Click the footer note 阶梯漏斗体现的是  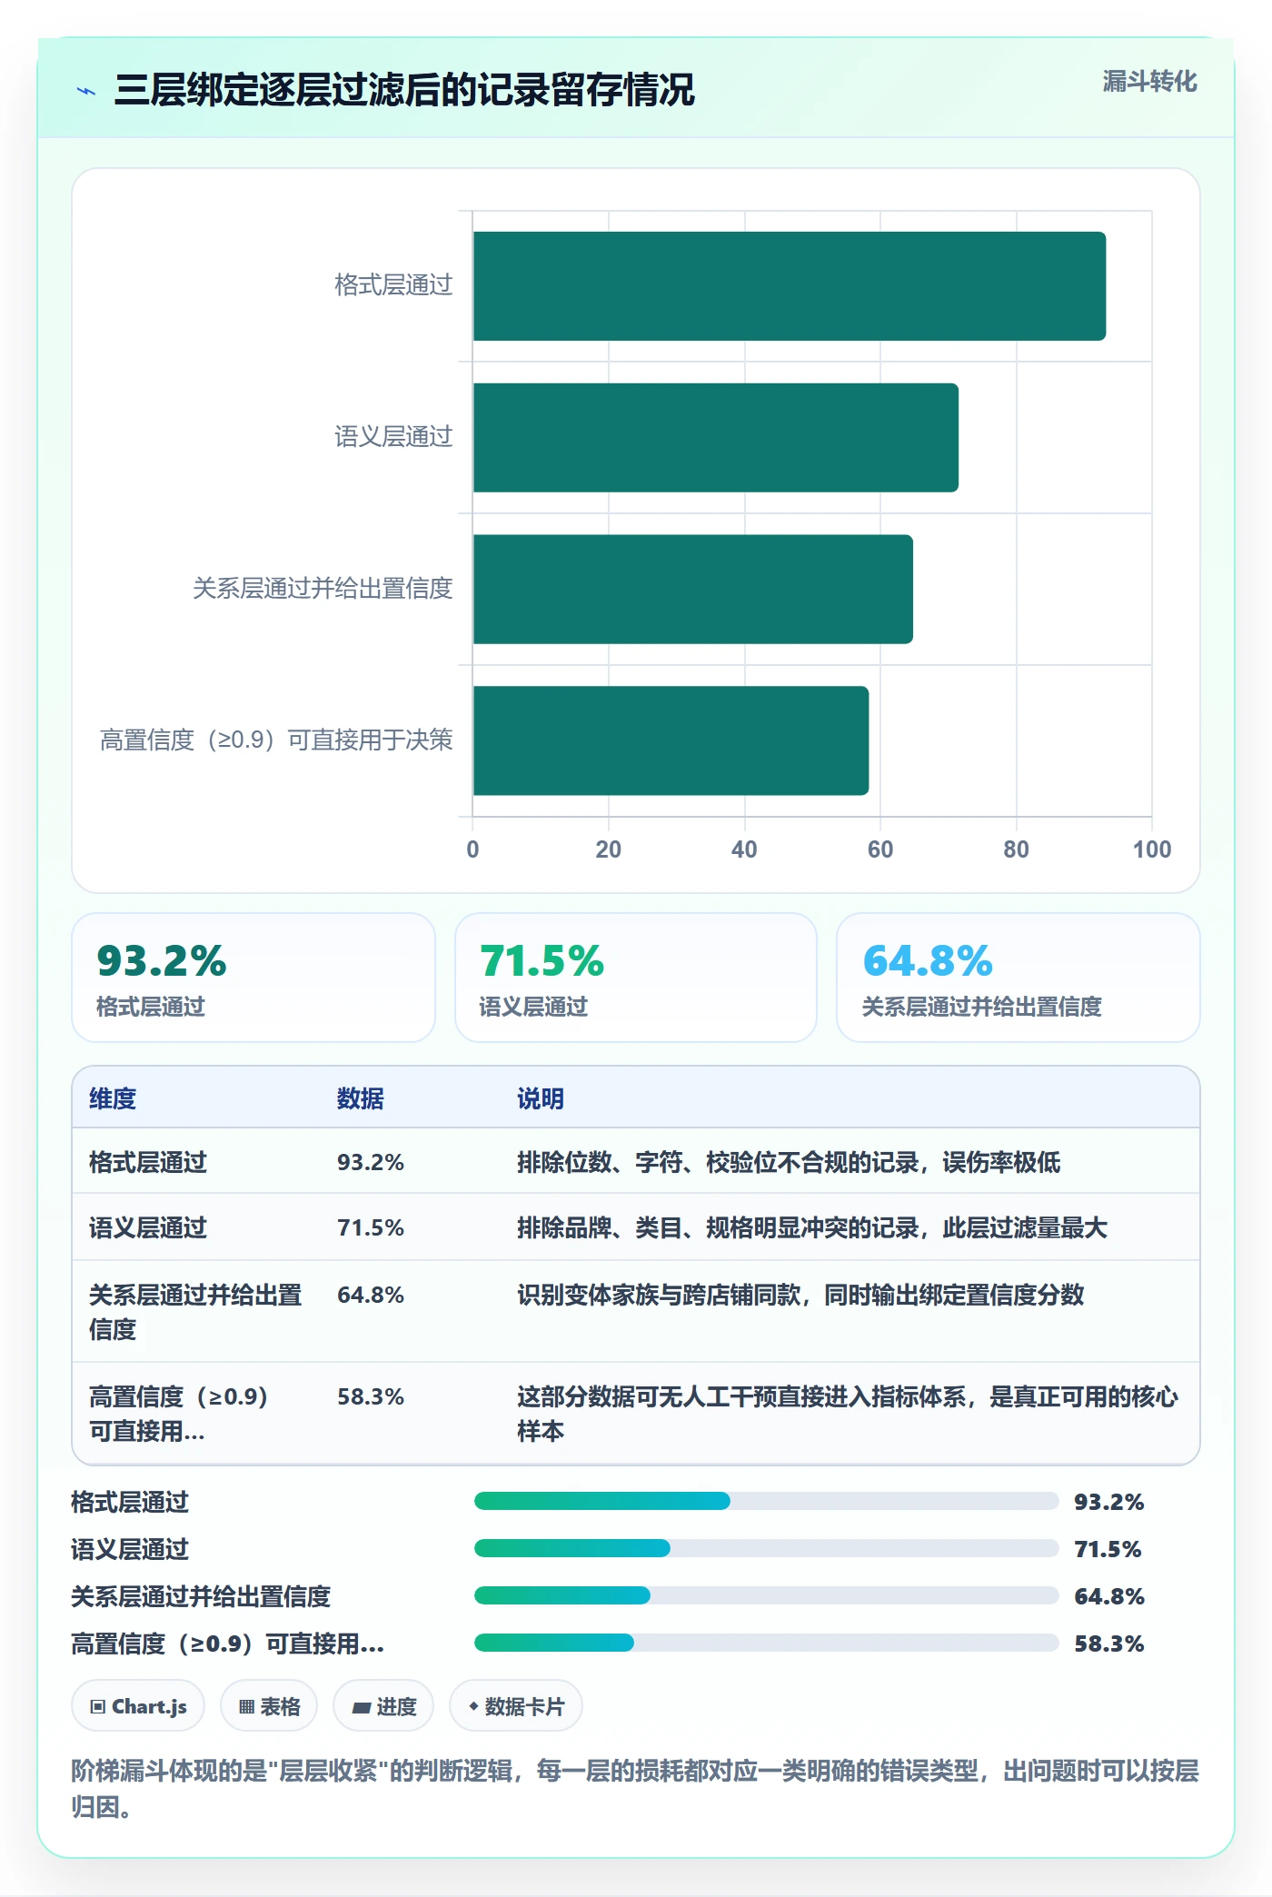pyautogui.click(x=634, y=1788)
